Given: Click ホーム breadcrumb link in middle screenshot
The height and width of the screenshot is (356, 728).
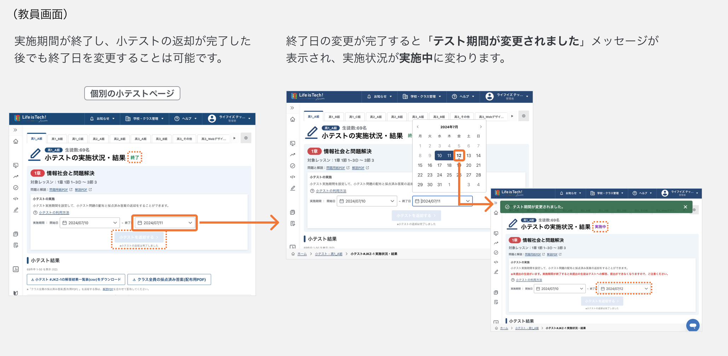Looking at the screenshot, I should pos(302,254).
